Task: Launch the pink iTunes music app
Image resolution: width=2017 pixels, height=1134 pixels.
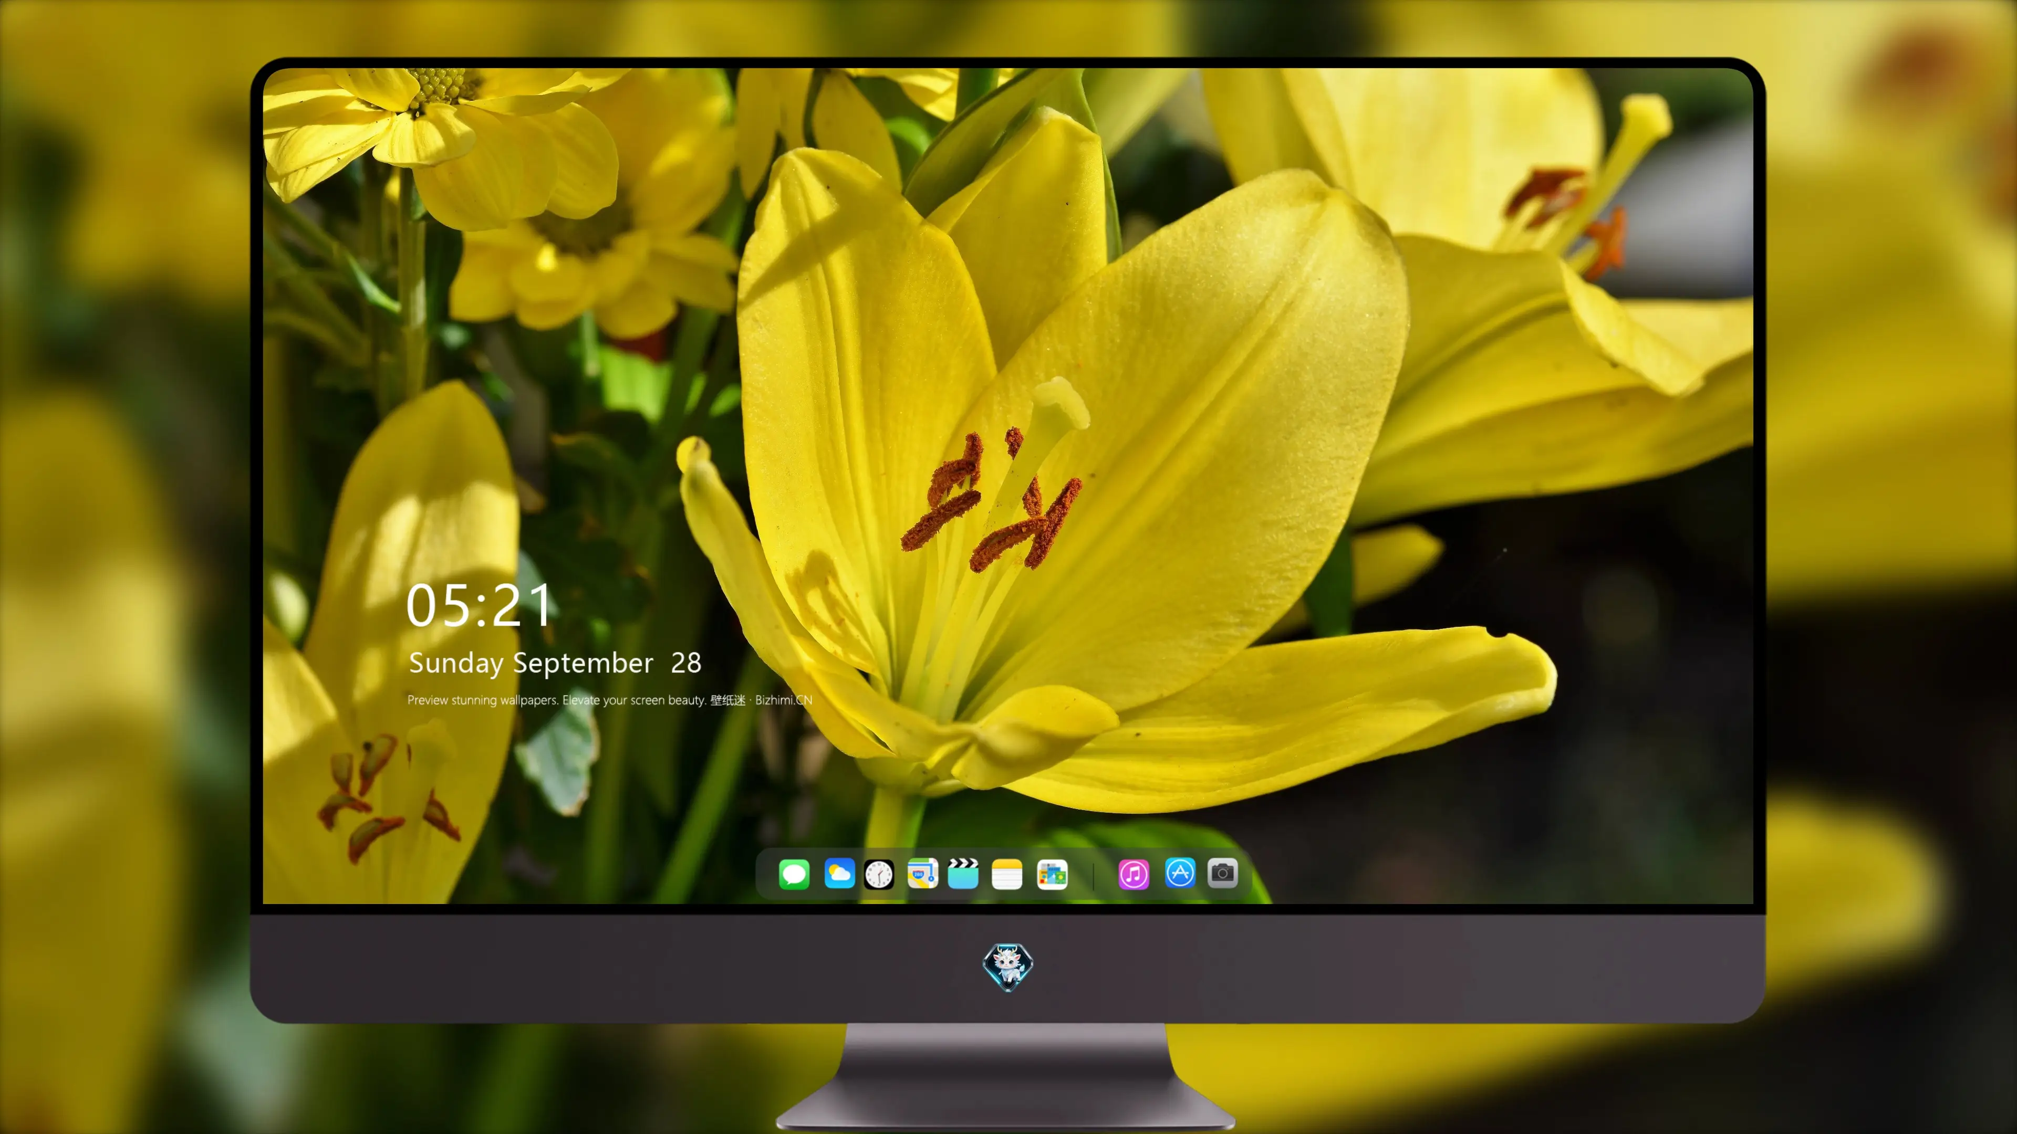Action: click(1134, 874)
